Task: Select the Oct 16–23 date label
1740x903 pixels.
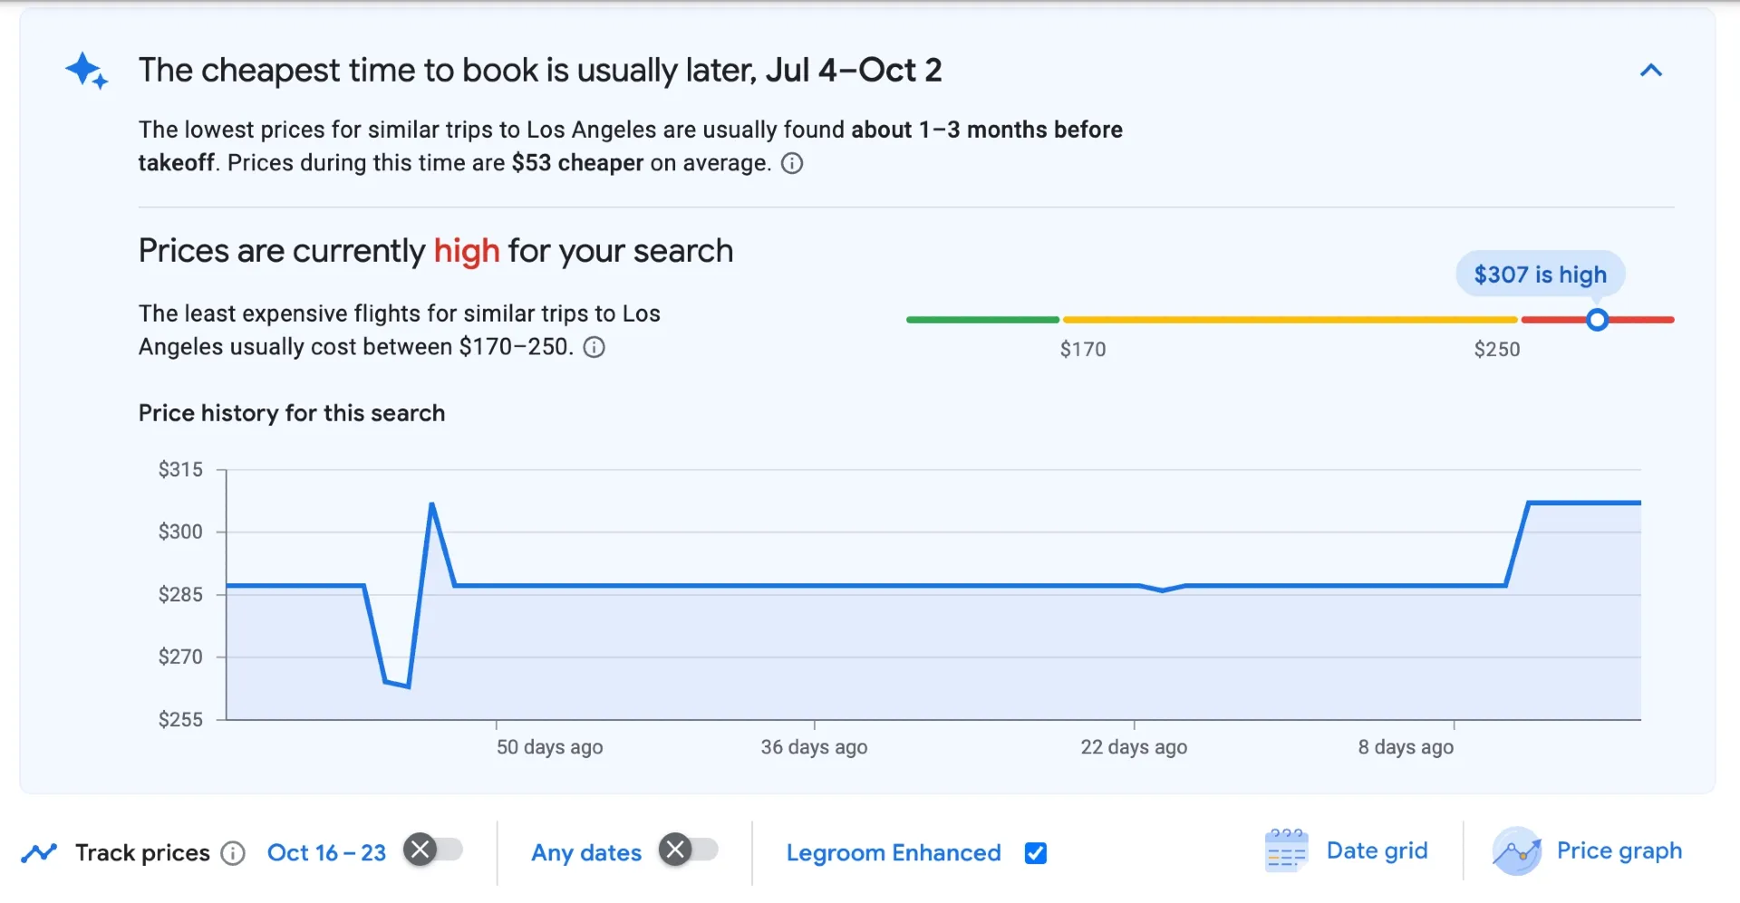Action: (x=326, y=852)
